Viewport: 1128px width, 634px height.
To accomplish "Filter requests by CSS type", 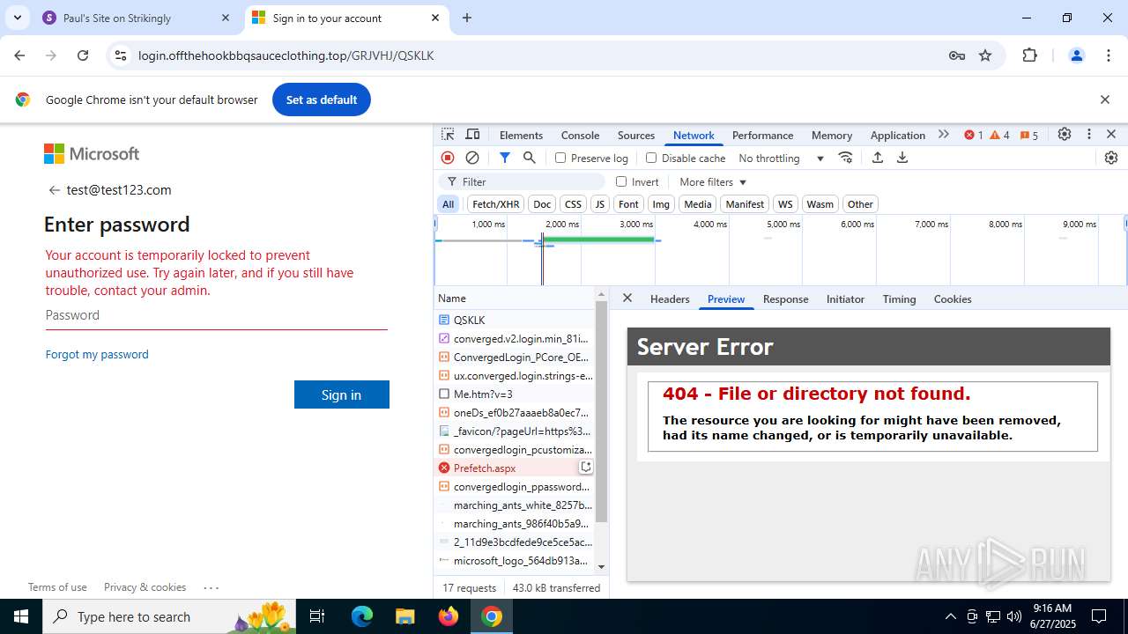I will [573, 204].
